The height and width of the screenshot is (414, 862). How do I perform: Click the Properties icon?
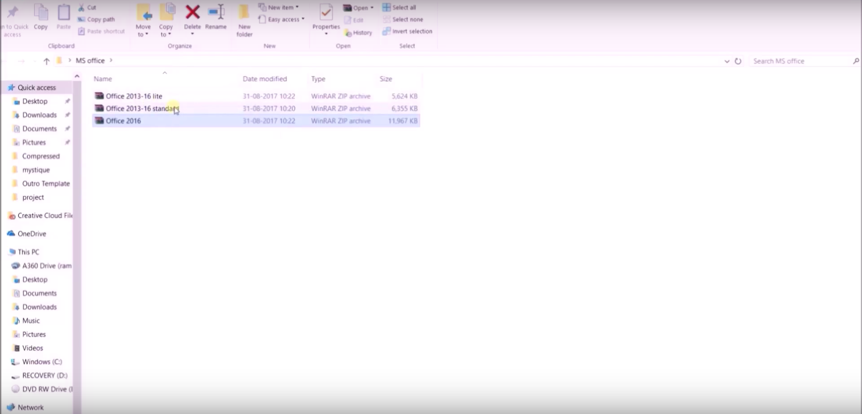pyautogui.click(x=326, y=12)
